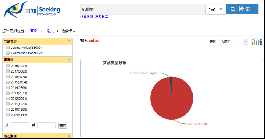Viewport: 265px width, 139px height.
Task: Click the 搜索 year range button
Action: tap(63, 125)
